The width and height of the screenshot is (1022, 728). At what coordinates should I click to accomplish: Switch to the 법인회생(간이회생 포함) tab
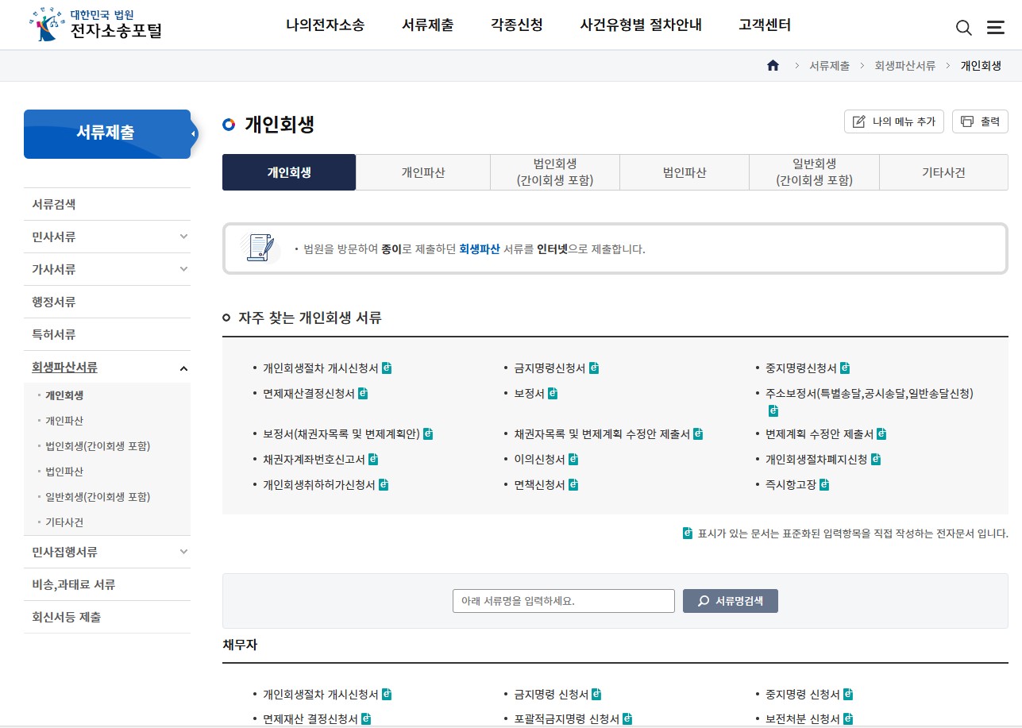click(554, 171)
